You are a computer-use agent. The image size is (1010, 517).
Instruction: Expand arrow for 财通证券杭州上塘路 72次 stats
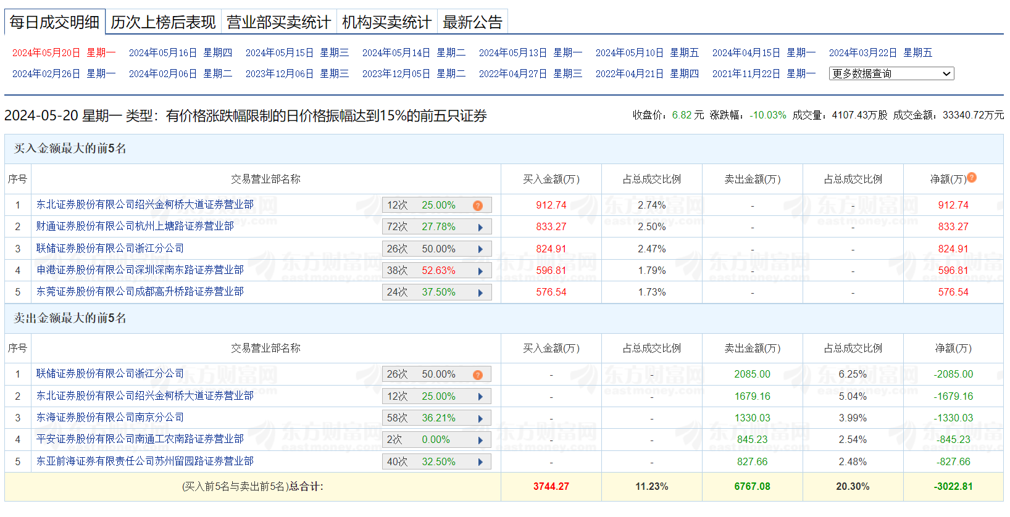480,228
